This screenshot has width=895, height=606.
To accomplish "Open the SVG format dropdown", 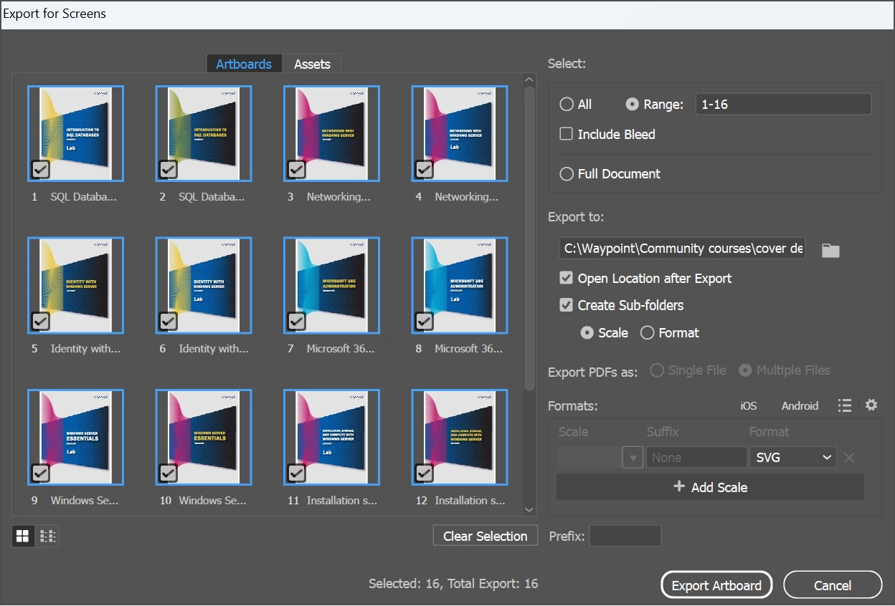I will 792,457.
